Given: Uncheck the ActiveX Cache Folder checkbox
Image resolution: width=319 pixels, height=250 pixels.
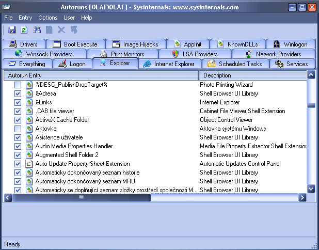Looking at the screenshot, I should coord(18,120).
